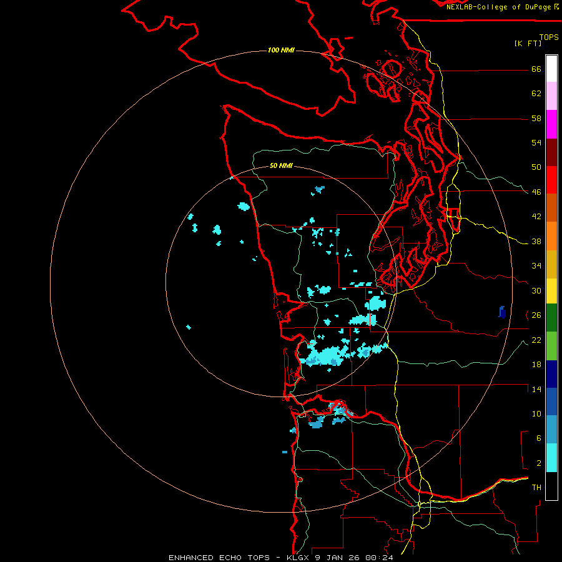This screenshot has height=562, width=562.
Task: Click the legend value 26
Action: point(536,315)
